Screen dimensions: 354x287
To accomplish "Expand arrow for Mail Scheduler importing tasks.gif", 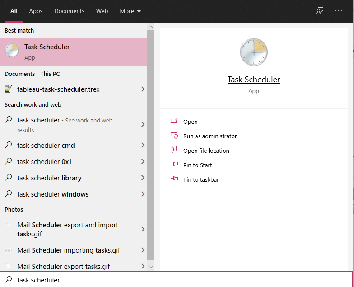I will (143, 250).
